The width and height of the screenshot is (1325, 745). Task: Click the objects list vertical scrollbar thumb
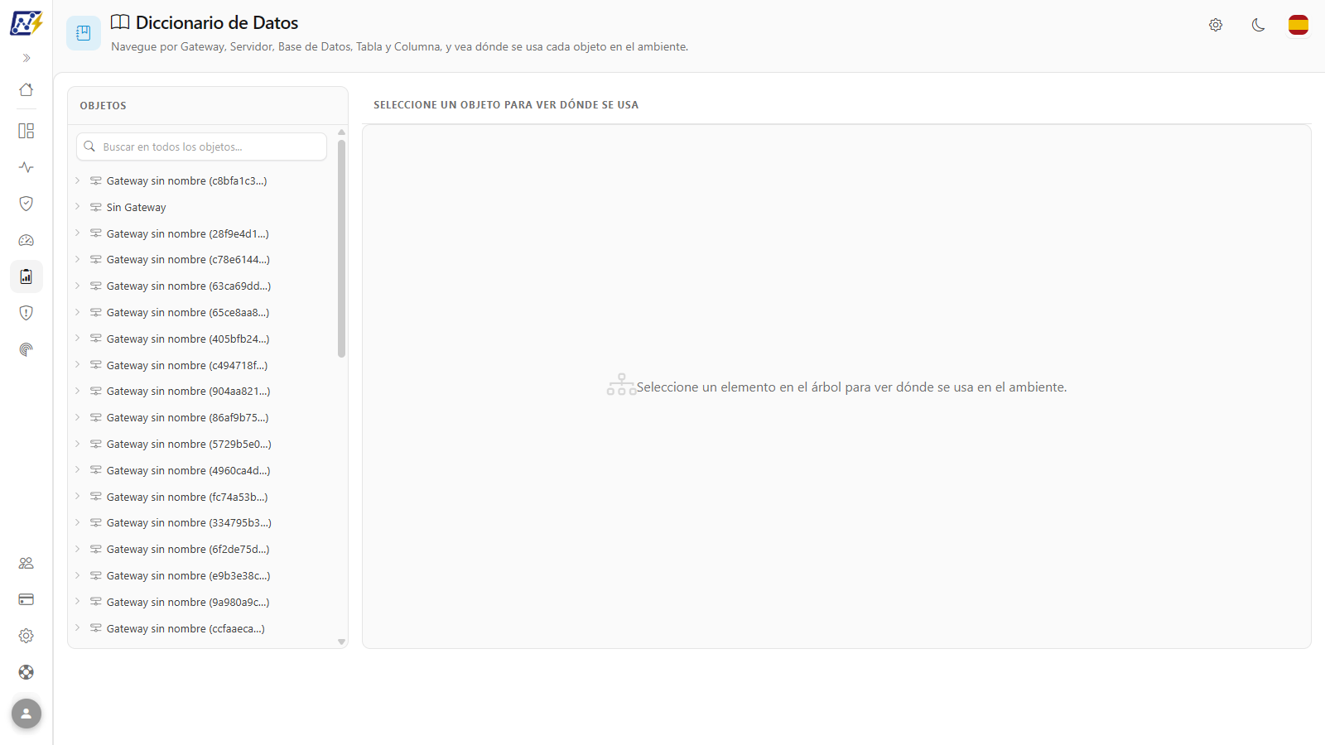pos(341,248)
